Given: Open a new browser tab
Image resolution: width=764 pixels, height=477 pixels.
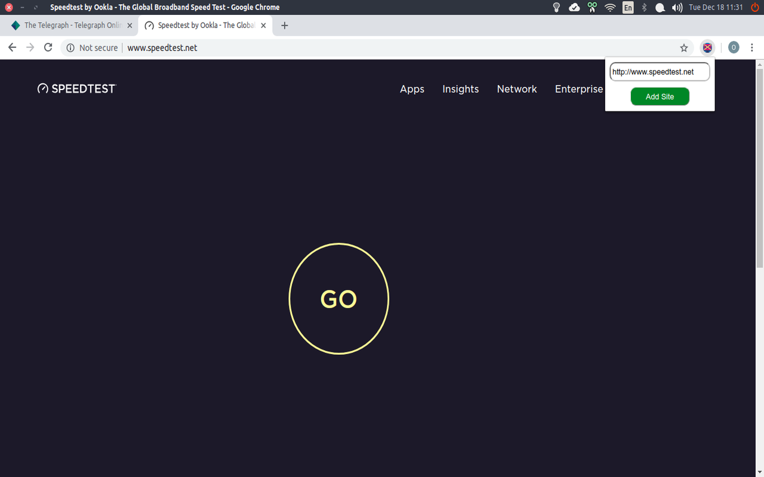Looking at the screenshot, I should tap(285, 26).
